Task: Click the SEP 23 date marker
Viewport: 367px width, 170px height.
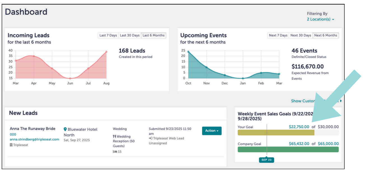Action: coord(267,160)
